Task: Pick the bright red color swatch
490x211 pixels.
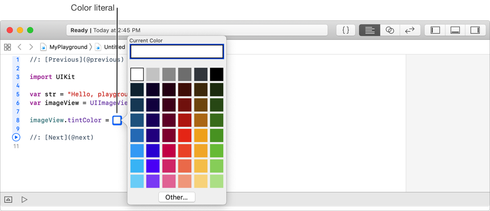Action: 185,135
